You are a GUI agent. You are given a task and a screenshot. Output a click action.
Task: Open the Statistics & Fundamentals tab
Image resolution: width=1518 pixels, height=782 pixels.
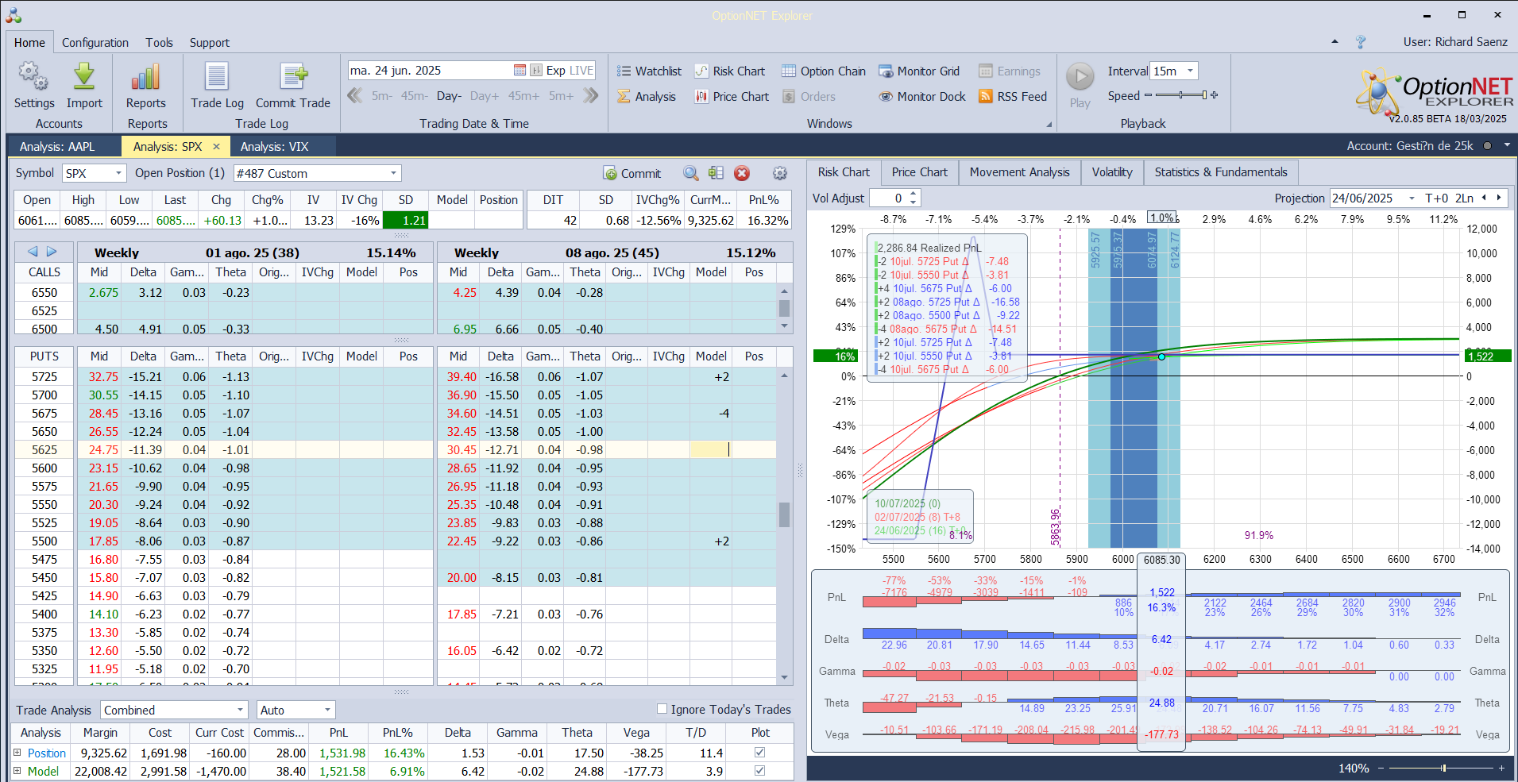click(x=1221, y=172)
